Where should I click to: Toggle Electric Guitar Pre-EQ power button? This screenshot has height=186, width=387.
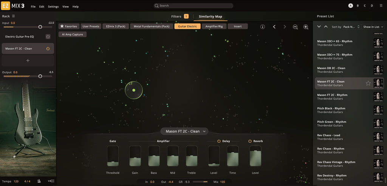(48, 37)
